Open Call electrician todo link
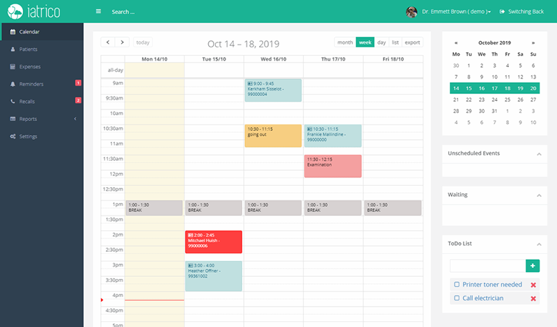 tap(483, 298)
